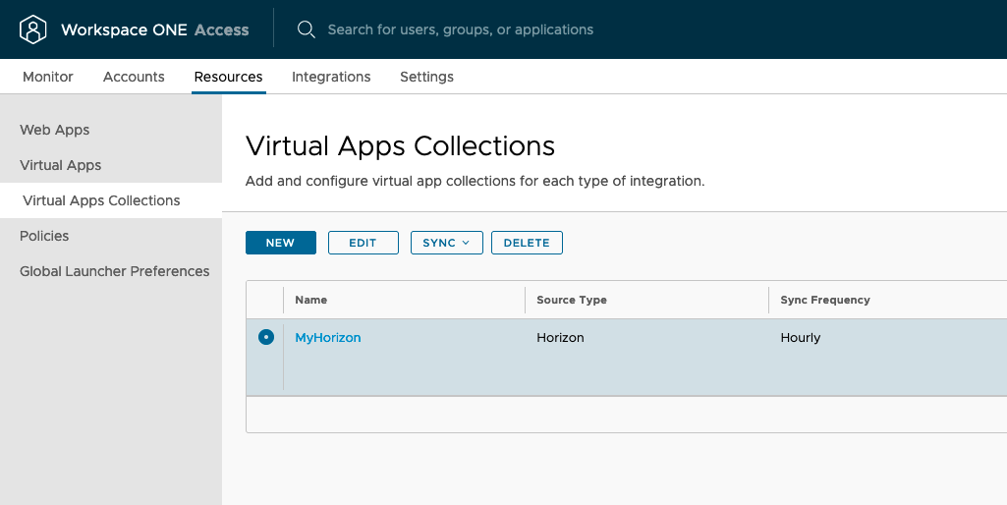Image resolution: width=1007 pixels, height=505 pixels.
Task: Select Virtual Apps Collections sidebar item
Action: click(101, 200)
